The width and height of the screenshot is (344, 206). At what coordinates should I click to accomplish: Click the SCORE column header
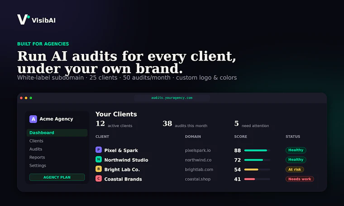(x=240, y=137)
